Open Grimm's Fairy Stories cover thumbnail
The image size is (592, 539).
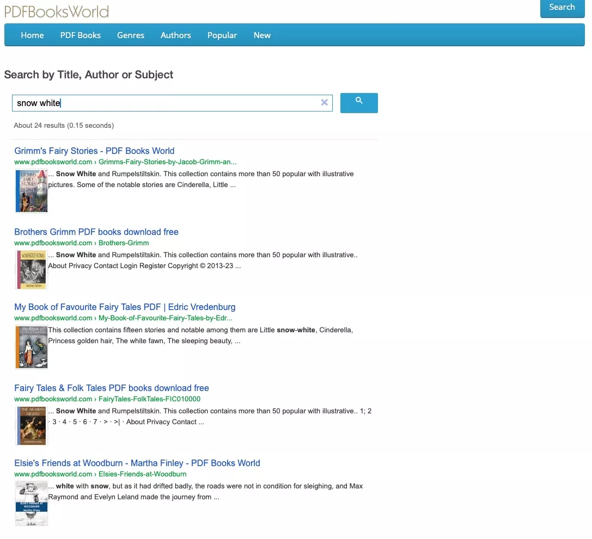point(31,191)
